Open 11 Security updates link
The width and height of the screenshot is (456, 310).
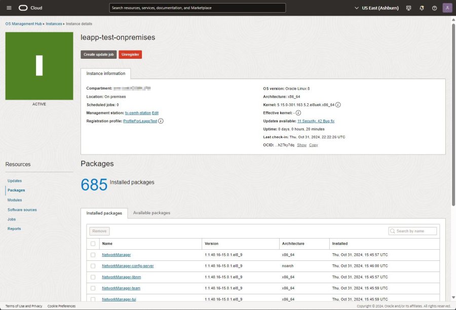(307, 121)
